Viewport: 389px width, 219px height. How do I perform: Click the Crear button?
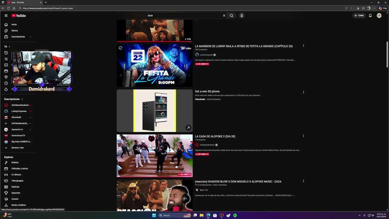359,16
